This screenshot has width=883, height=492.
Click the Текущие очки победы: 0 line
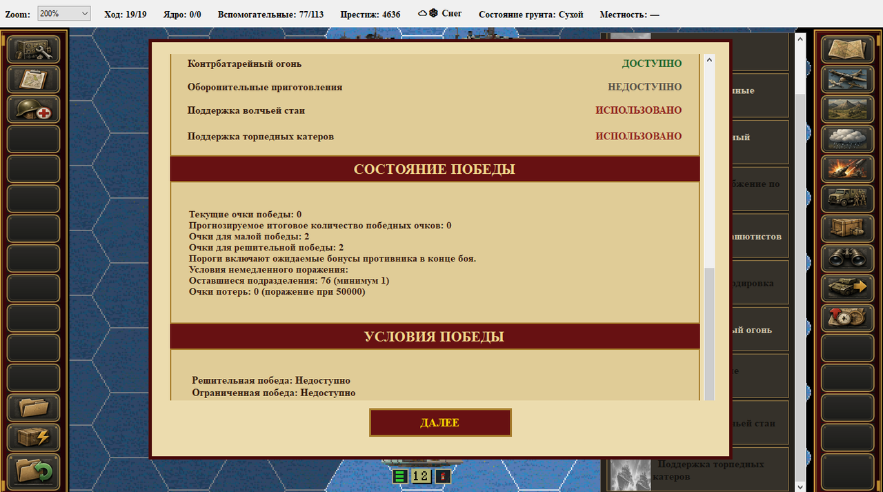click(245, 215)
